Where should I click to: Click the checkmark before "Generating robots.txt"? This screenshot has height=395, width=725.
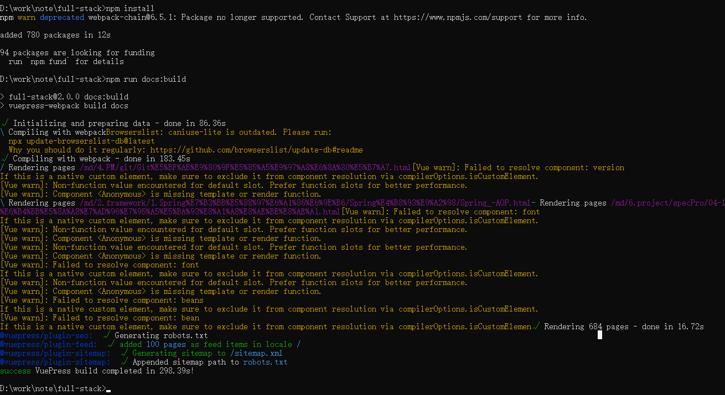tap(107, 335)
